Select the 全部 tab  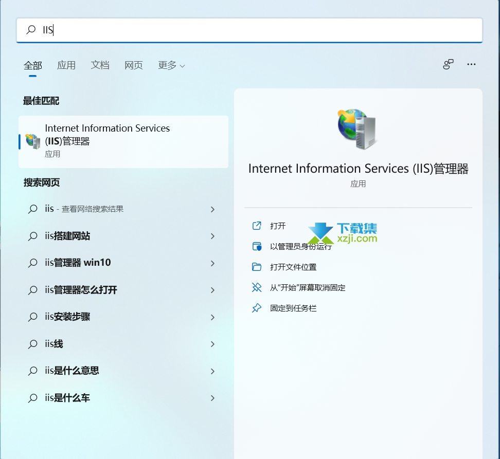click(32, 66)
